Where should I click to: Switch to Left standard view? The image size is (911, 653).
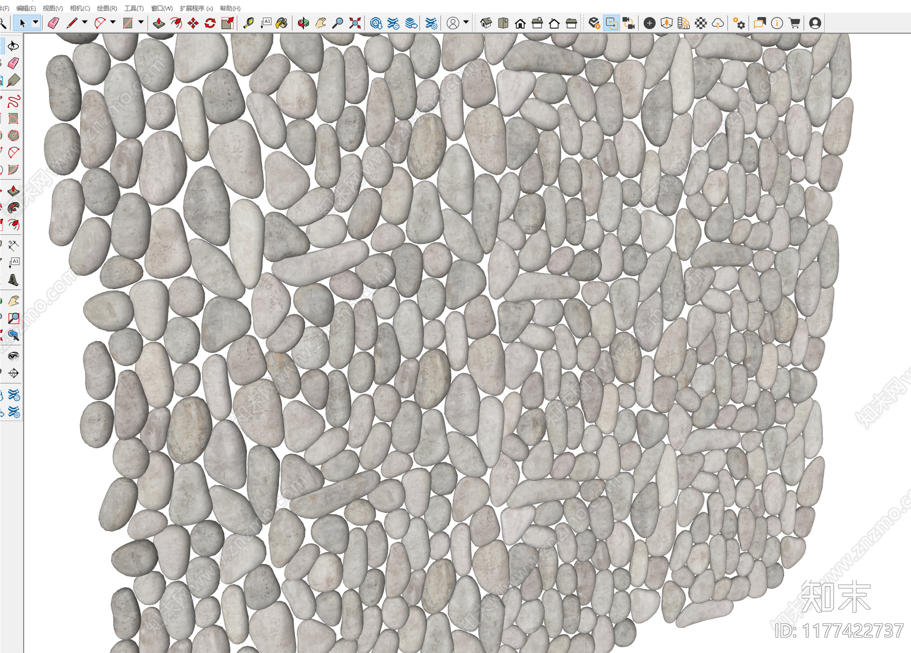click(571, 23)
